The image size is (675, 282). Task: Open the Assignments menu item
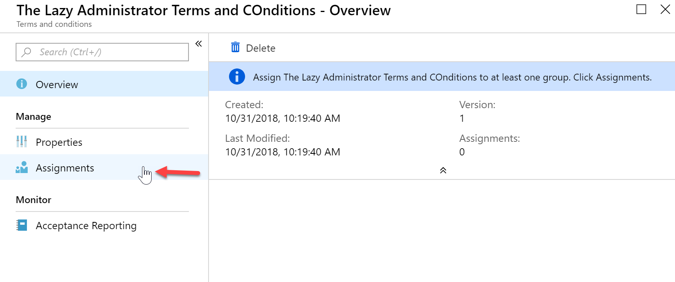pos(104,167)
